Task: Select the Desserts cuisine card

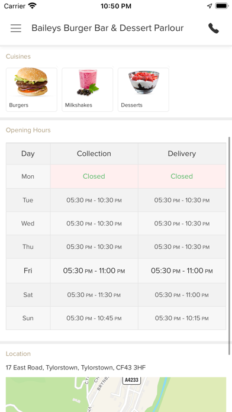Action: [143, 89]
